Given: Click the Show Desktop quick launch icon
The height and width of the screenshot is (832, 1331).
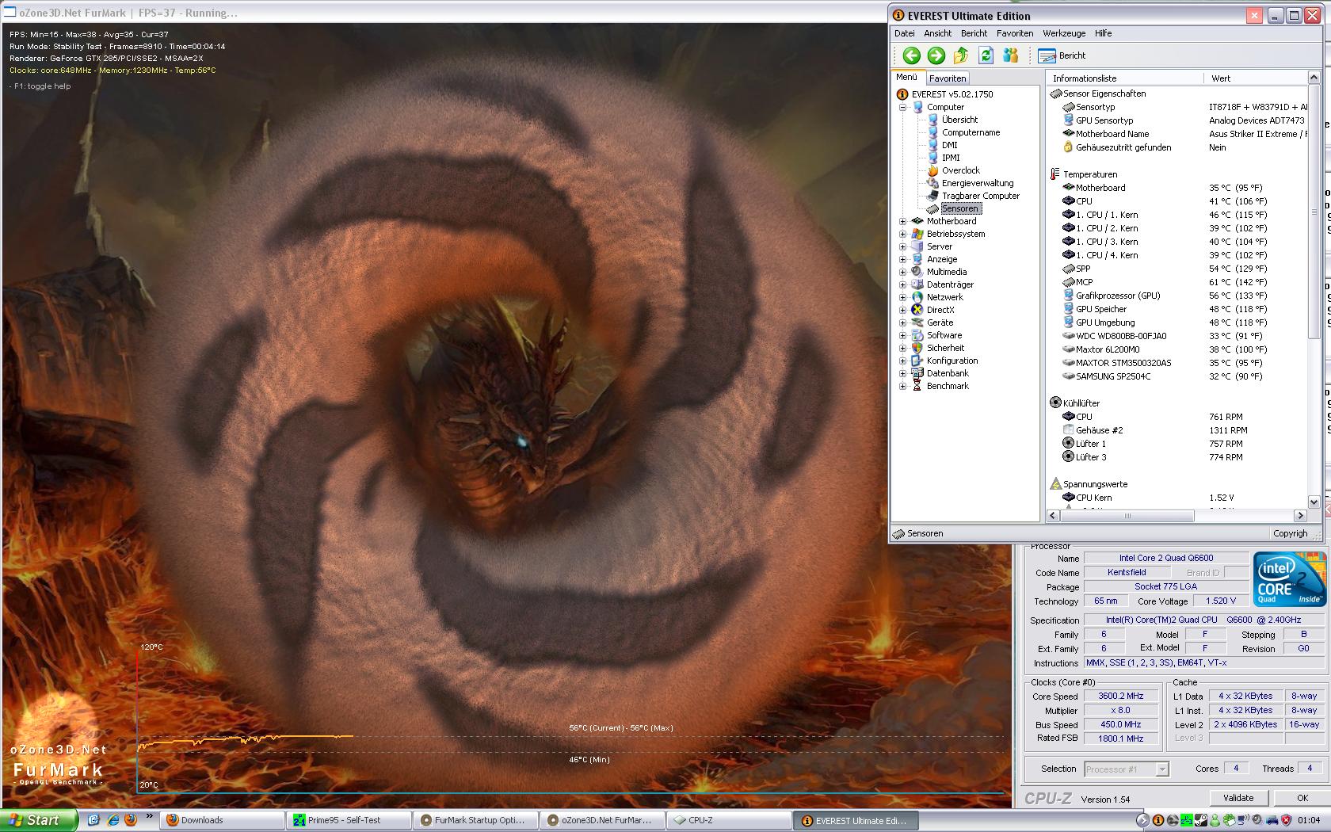Looking at the screenshot, I should (93, 820).
